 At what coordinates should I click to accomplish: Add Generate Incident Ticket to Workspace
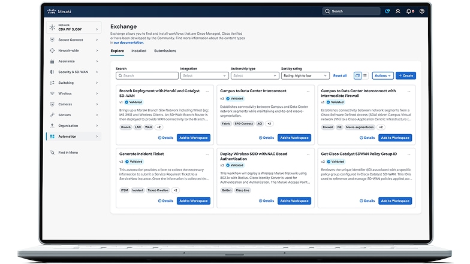(194, 201)
